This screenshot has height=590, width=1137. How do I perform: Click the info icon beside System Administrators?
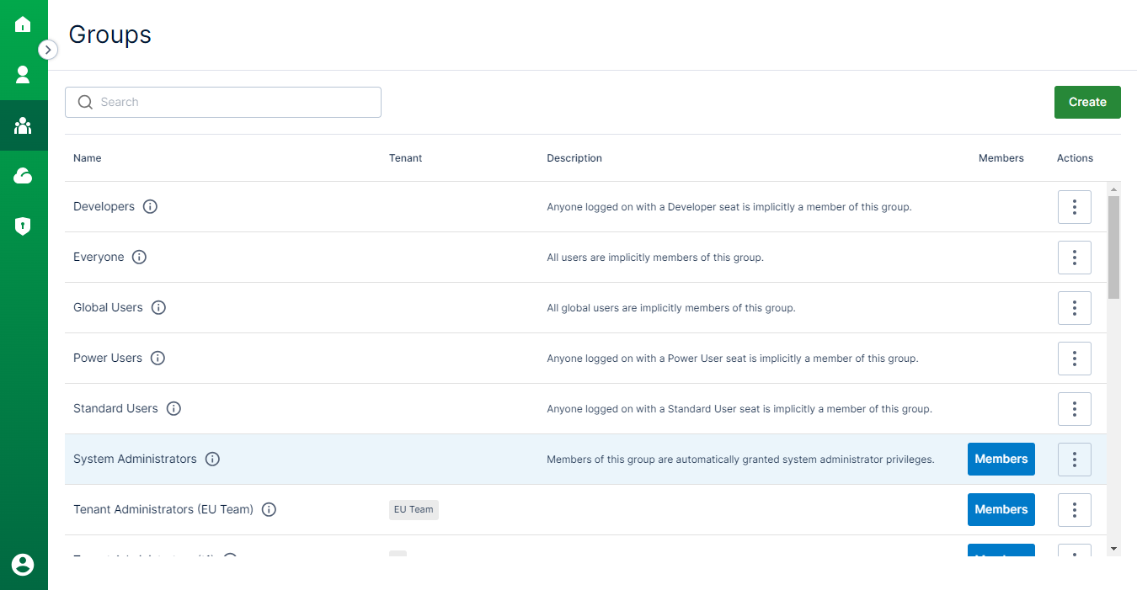pos(212,459)
